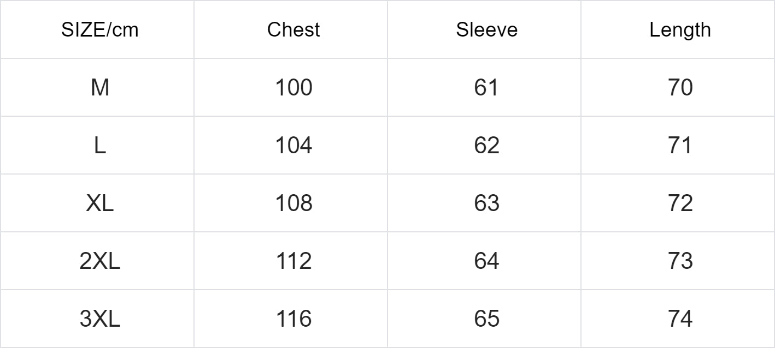Click sleeve value 63 for XL

[486, 203]
